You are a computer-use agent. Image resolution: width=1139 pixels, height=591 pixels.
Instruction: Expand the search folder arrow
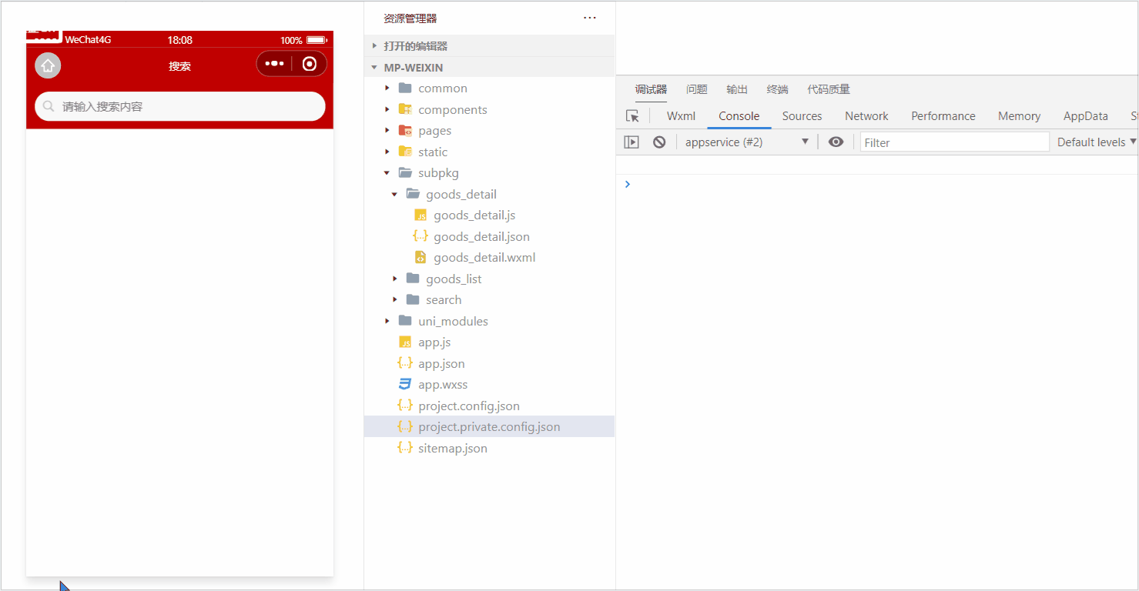click(x=395, y=300)
